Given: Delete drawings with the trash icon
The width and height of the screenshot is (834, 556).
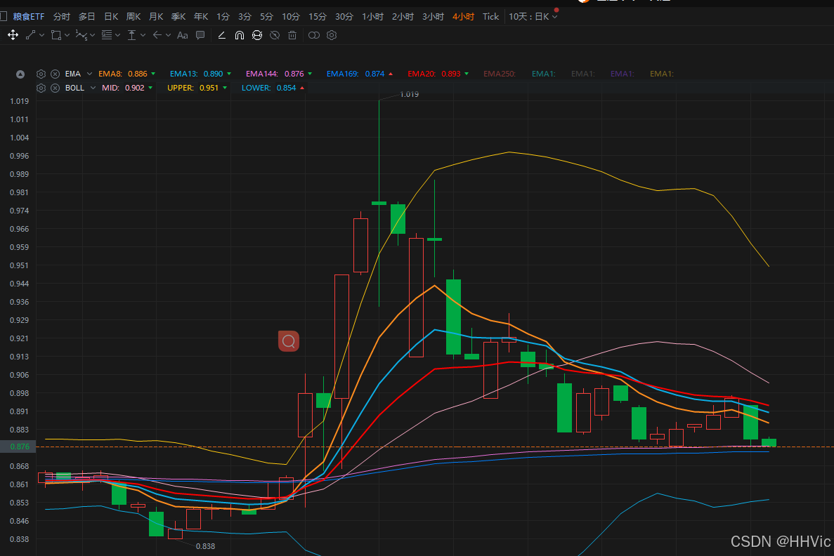Looking at the screenshot, I should click(292, 35).
